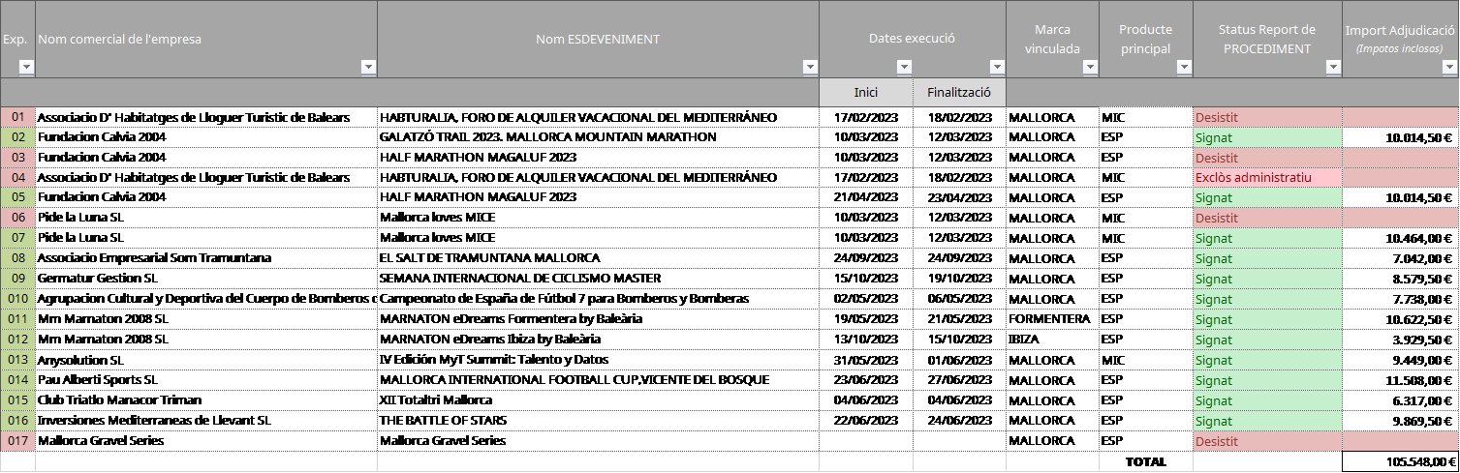This screenshot has width=1460, height=473.
Task: Select the 7.738,00 € amount cell
Action: coord(1400,298)
